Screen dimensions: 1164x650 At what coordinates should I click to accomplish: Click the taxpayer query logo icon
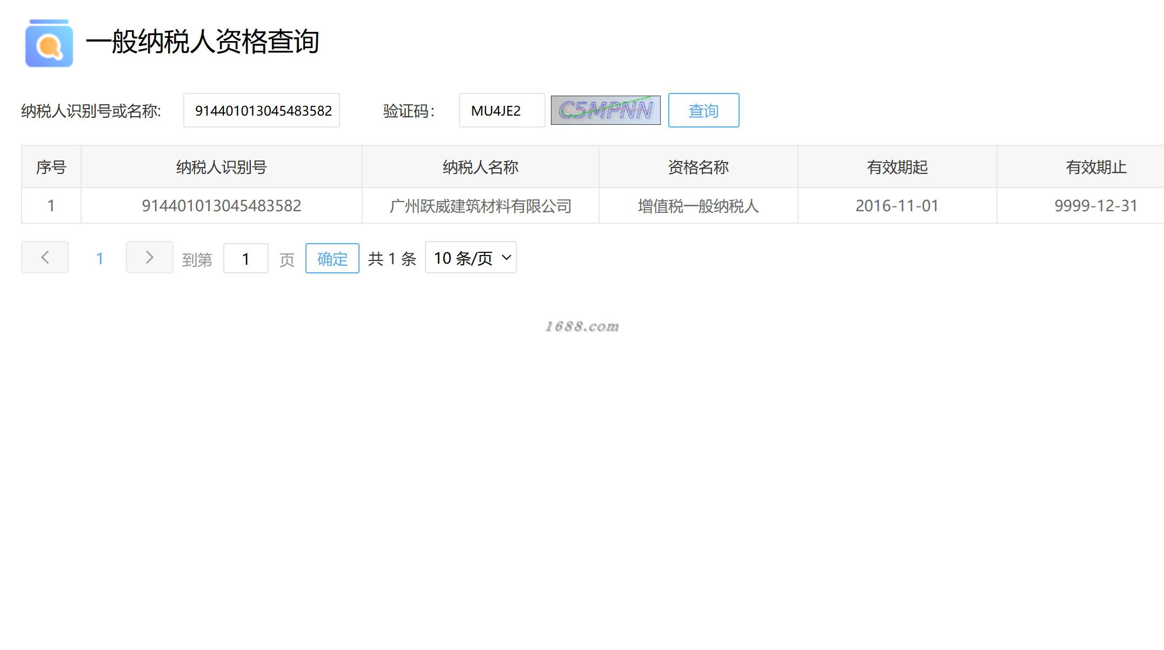click(x=49, y=43)
